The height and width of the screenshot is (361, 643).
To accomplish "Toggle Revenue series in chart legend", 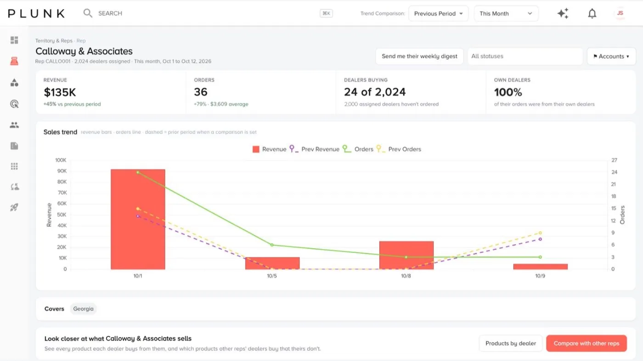I will click(x=269, y=149).
